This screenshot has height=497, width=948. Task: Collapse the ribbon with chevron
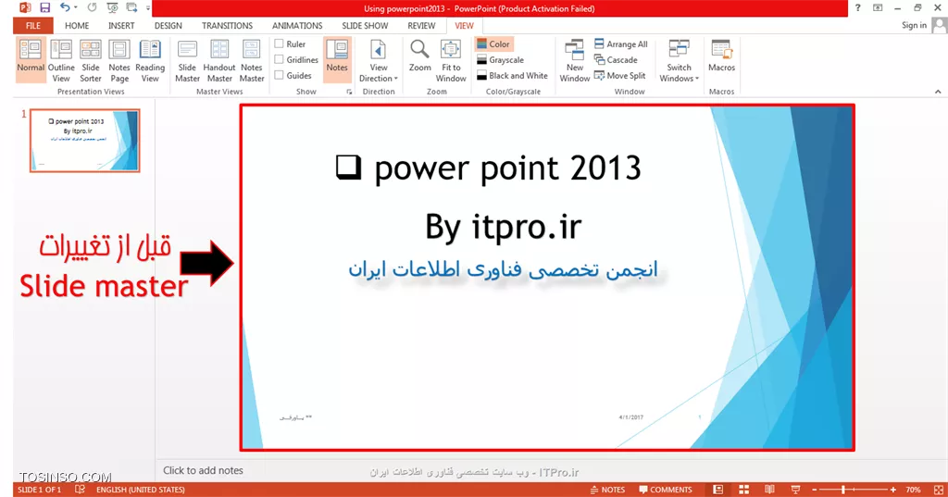(x=938, y=92)
